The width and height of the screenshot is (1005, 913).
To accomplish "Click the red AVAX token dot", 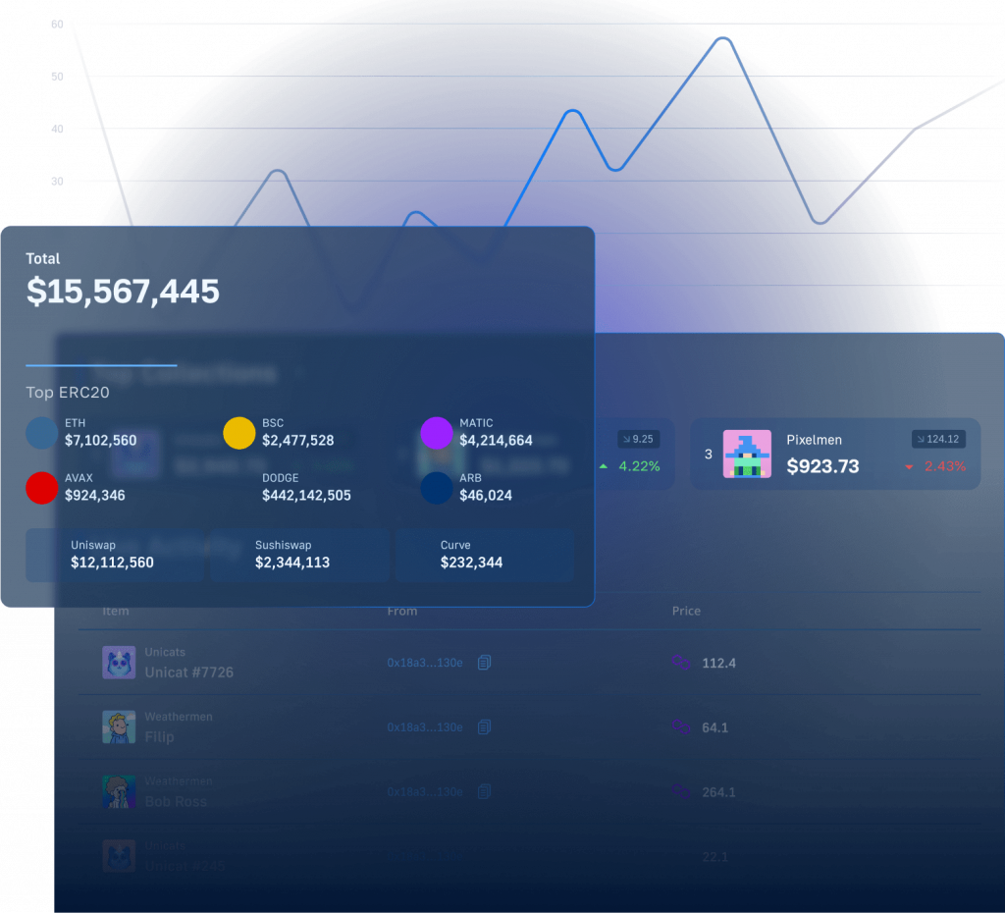I will pos(41,488).
